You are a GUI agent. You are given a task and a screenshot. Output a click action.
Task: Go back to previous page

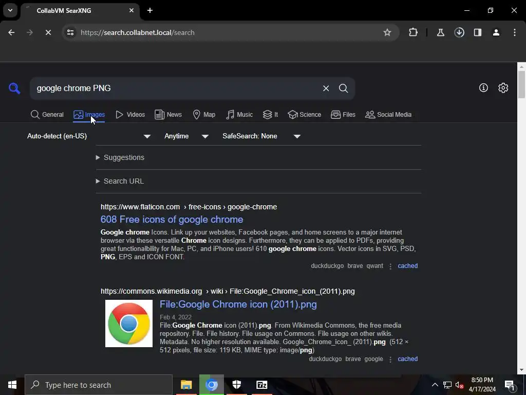[x=11, y=32]
